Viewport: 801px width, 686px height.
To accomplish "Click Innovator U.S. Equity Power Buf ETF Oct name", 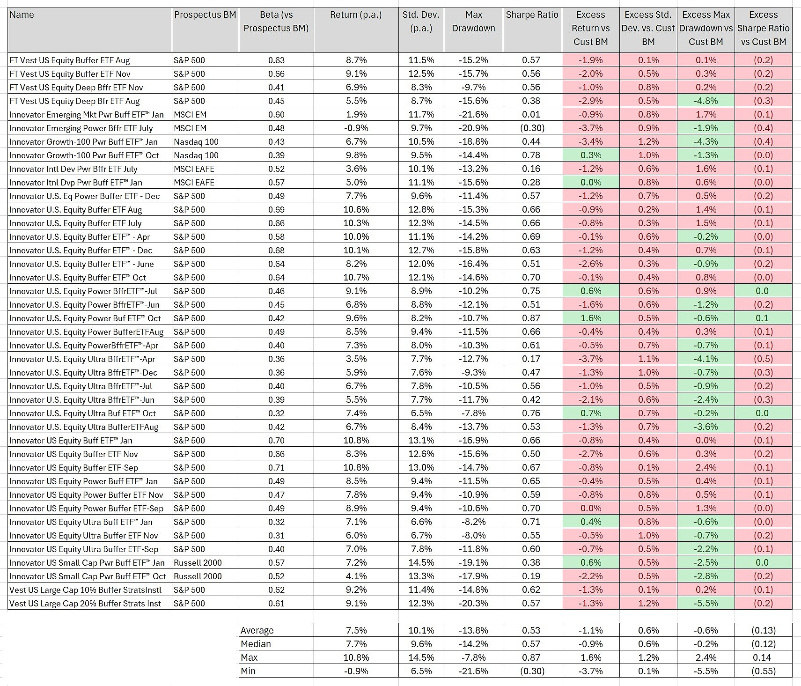I will click(x=90, y=318).
